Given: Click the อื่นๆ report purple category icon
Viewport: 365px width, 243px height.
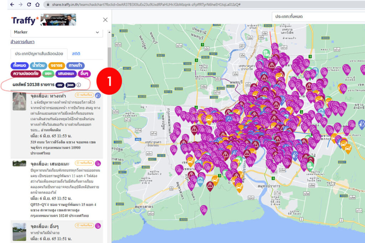Looking at the screenshot, I should (x=98, y=226).
